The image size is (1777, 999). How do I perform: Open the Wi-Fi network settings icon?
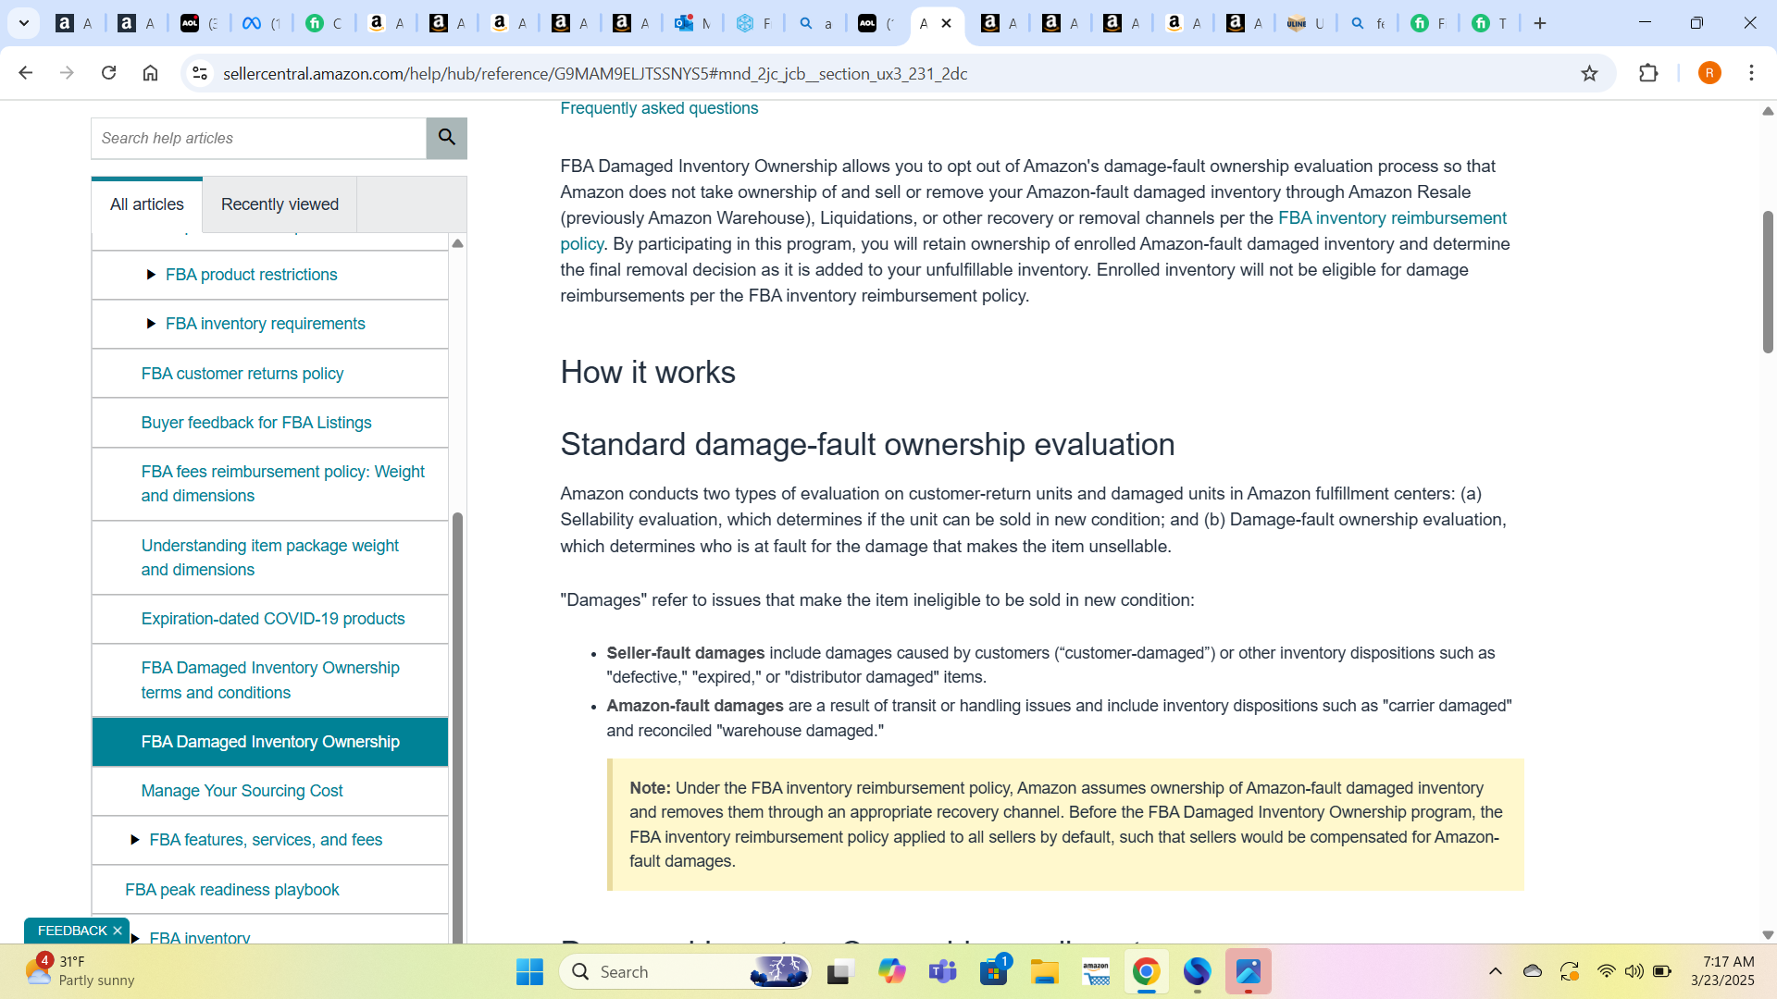click(1606, 971)
